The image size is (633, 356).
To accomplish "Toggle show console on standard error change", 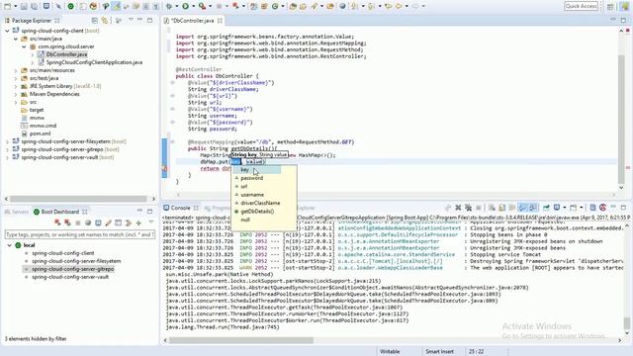I will pos(533,208).
